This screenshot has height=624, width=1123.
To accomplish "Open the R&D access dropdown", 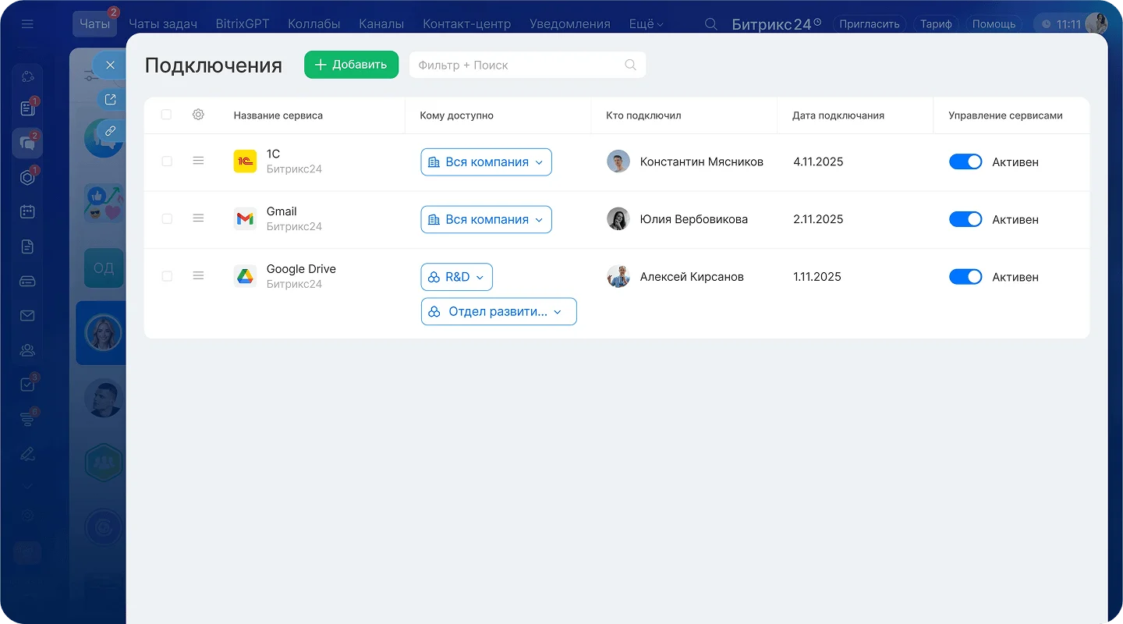I will (x=456, y=277).
